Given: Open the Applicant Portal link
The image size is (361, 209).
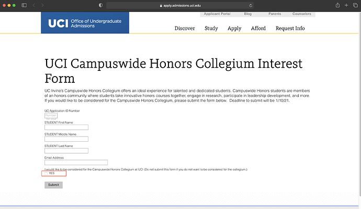Looking at the screenshot, I should pos(217,14).
